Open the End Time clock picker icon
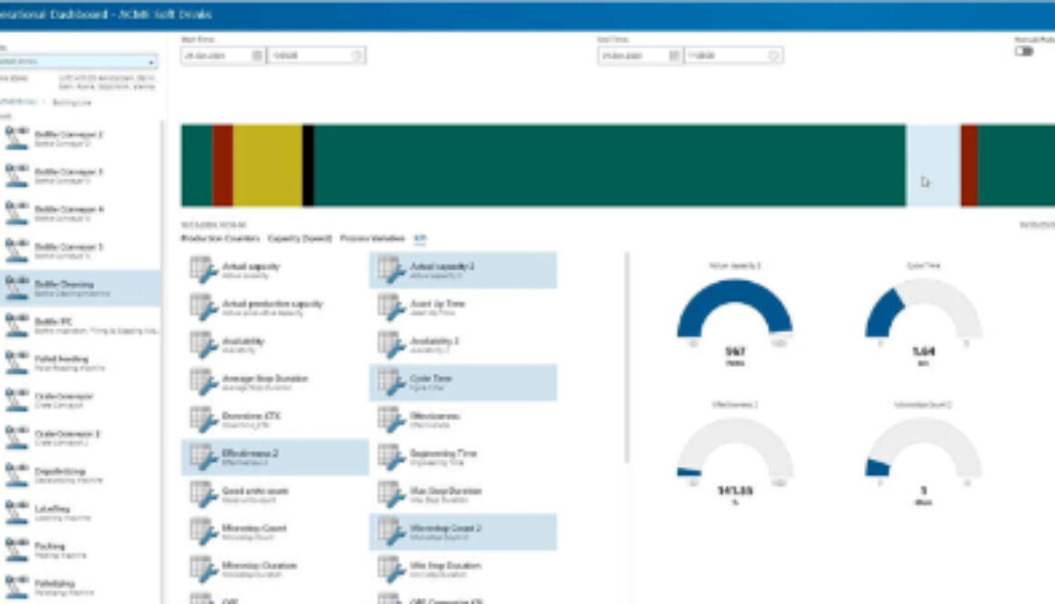1055x604 pixels. [x=775, y=55]
